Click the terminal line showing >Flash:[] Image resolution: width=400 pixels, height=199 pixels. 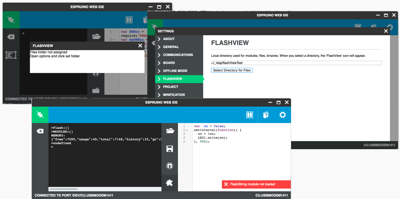(x=60, y=128)
